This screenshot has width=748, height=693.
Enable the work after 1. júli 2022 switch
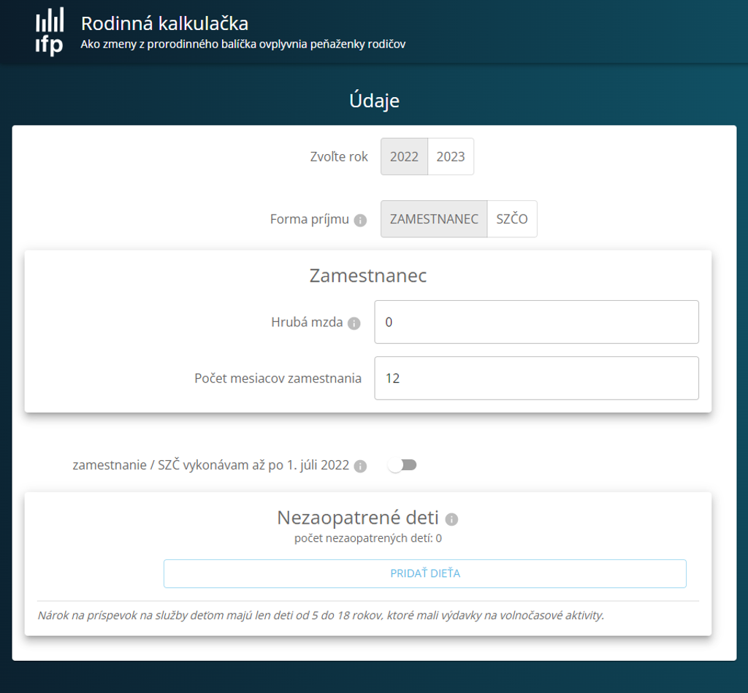(402, 465)
